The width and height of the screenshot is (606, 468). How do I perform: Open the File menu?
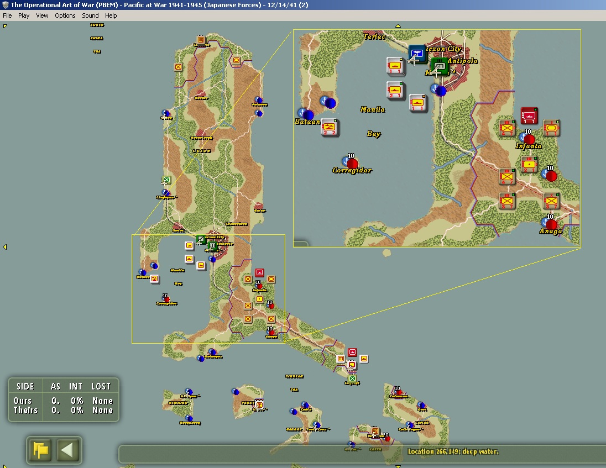(7, 15)
